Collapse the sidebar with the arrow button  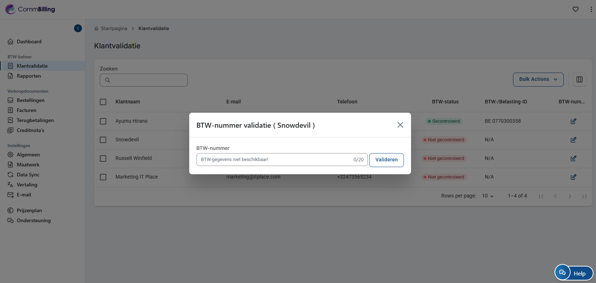(78, 28)
